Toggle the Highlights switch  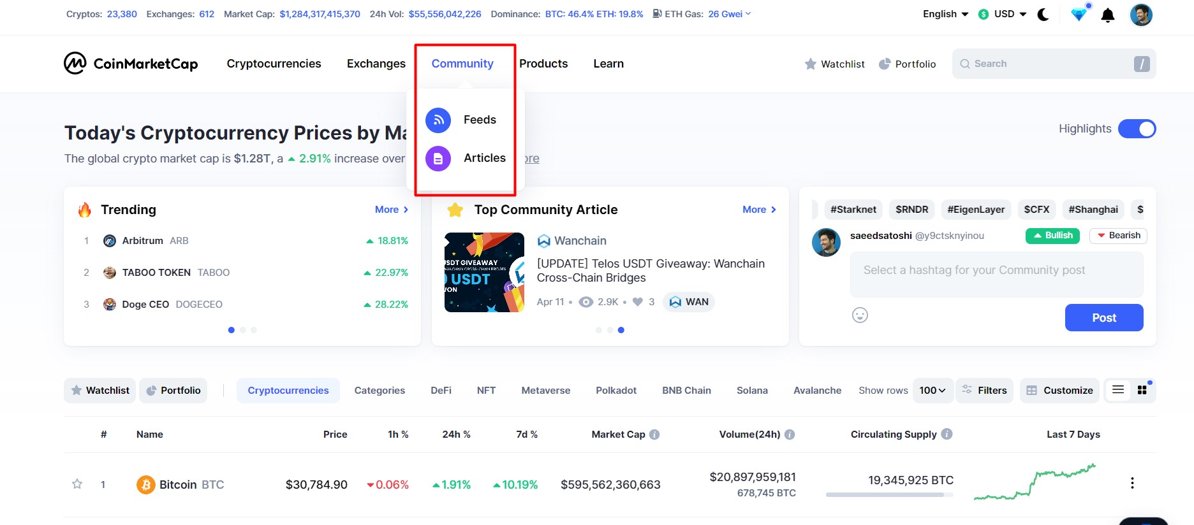[1137, 129]
